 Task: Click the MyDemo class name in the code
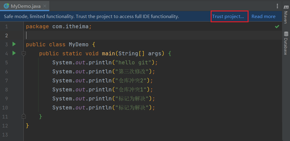click(x=79, y=44)
